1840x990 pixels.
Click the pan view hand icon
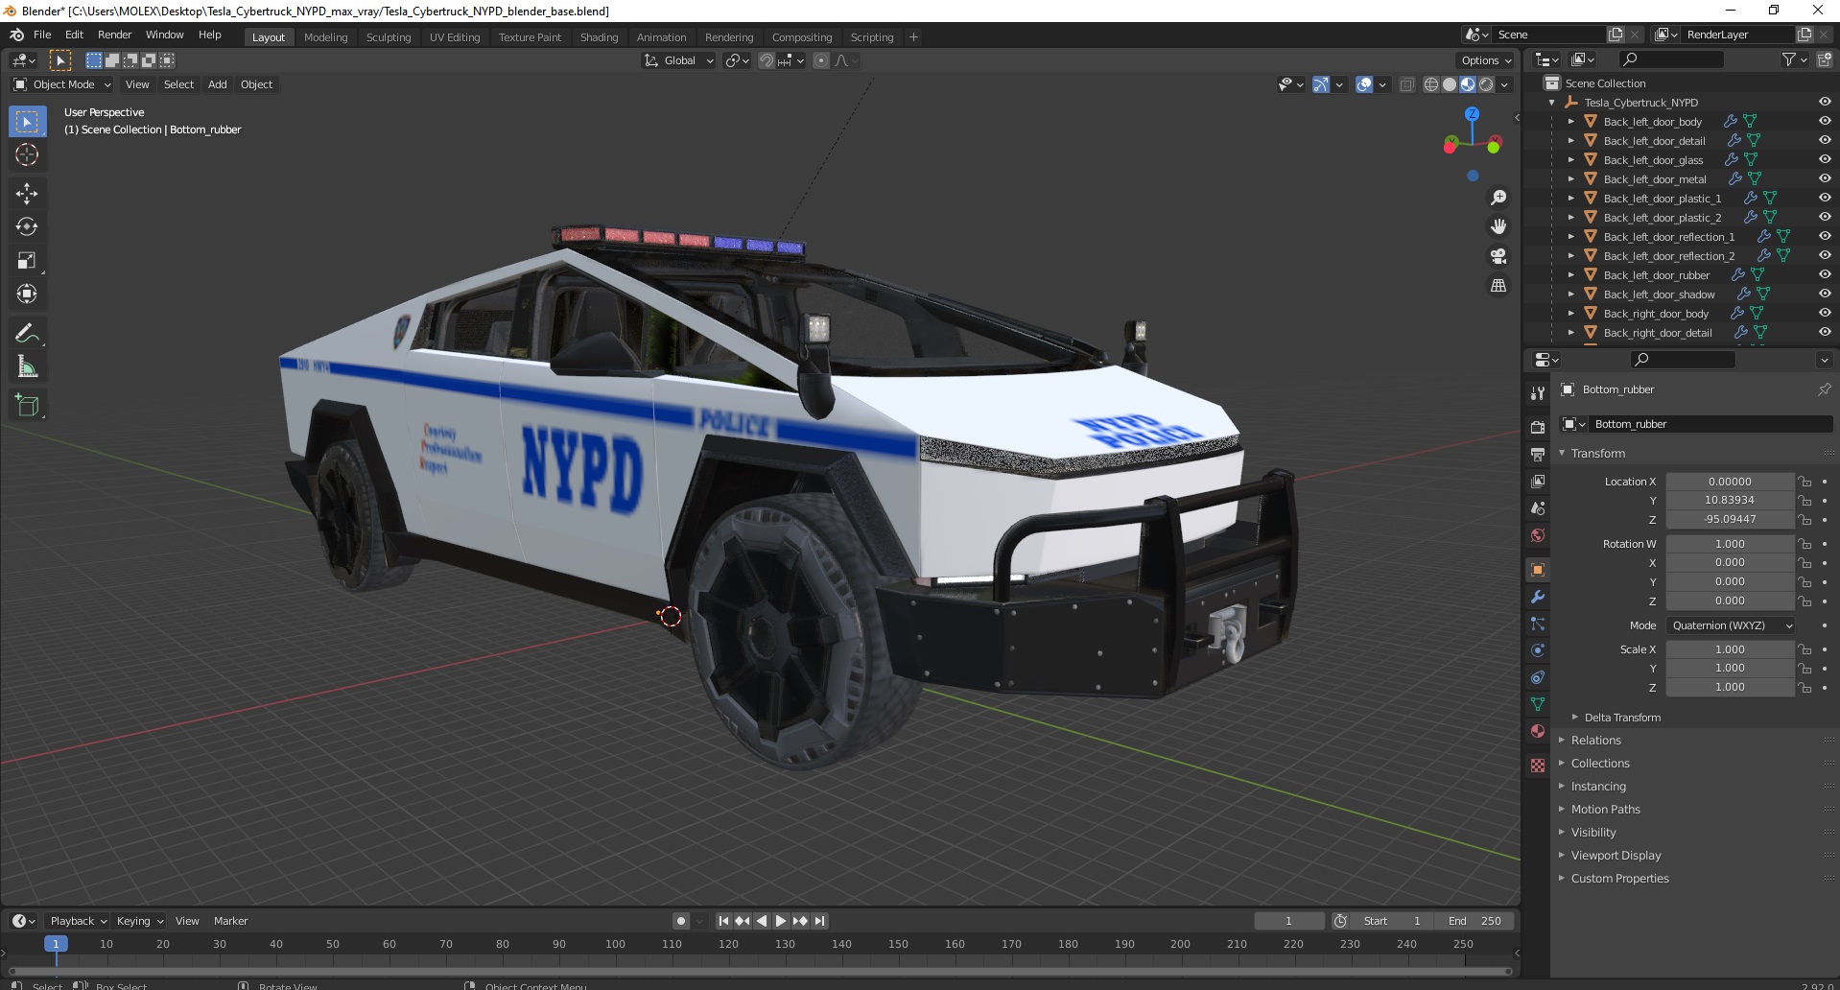click(1498, 227)
